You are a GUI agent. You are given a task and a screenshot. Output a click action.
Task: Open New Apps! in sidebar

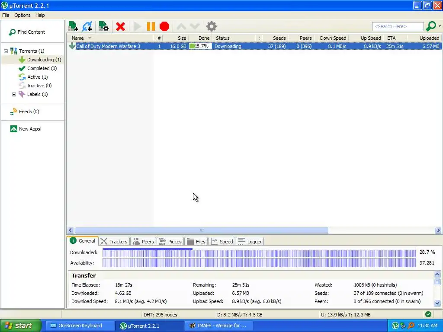coord(26,129)
